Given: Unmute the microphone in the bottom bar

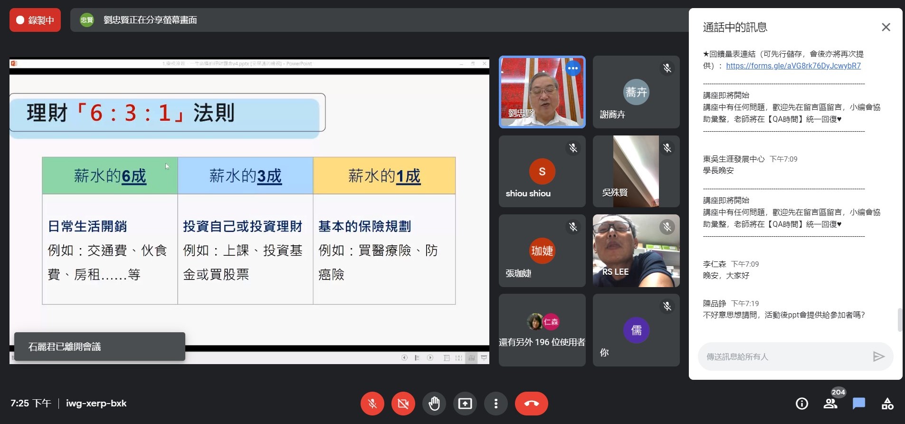Looking at the screenshot, I should click(x=372, y=404).
